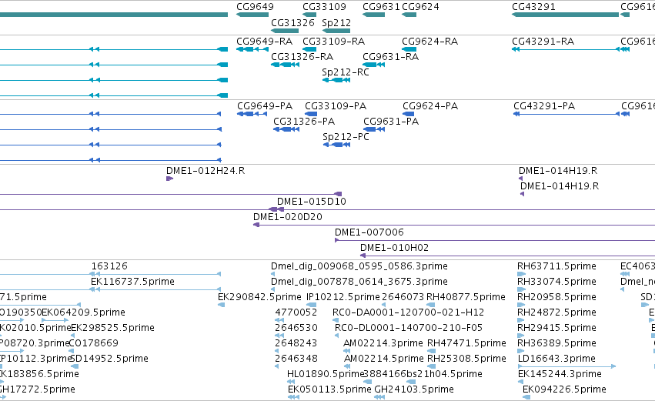Open transcript CG33109-RA
Viewport: 655px width, 401px height.
coord(333,42)
